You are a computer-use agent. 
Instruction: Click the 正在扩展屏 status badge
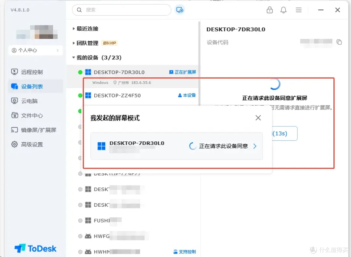(182, 72)
